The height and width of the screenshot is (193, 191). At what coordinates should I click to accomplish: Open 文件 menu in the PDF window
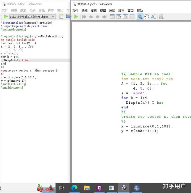75,11
